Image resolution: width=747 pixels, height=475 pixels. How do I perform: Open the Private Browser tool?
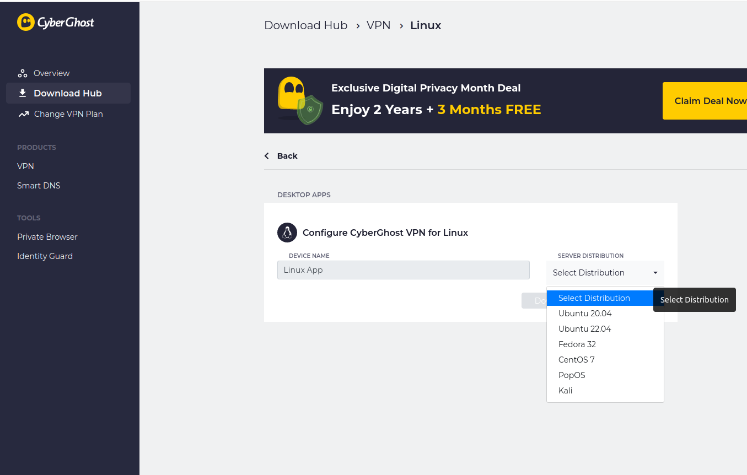click(x=47, y=237)
